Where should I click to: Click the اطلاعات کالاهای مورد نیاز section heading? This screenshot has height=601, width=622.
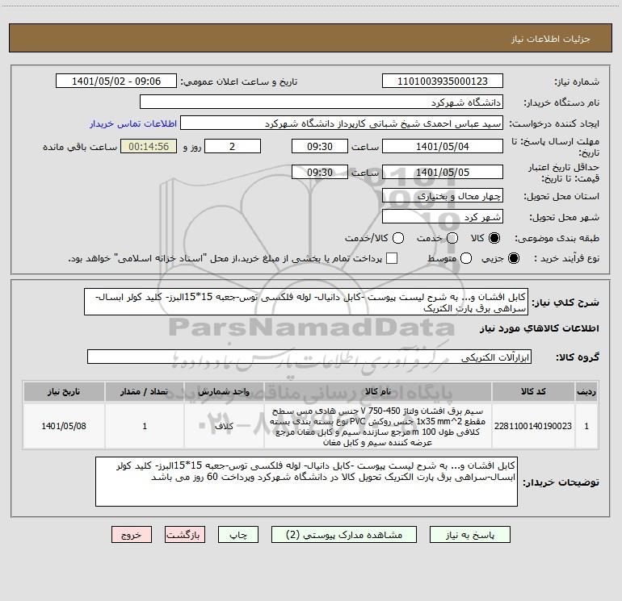(x=540, y=328)
